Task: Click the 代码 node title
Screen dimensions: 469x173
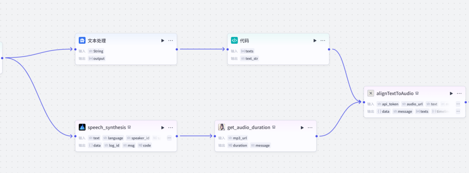Action: [x=244, y=41]
